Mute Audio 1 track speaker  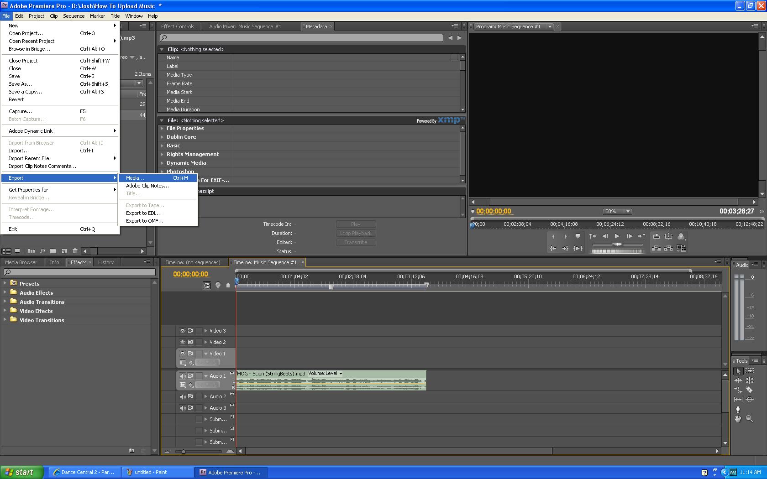pyautogui.click(x=182, y=376)
